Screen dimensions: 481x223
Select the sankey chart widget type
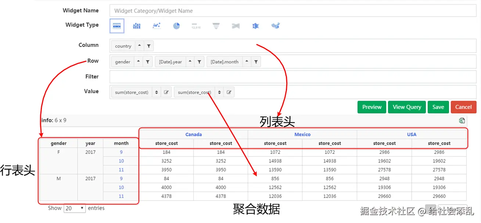click(x=236, y=26)
